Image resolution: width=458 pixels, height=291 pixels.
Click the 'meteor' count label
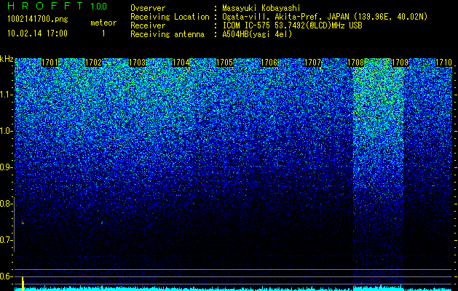click(103, 23)
